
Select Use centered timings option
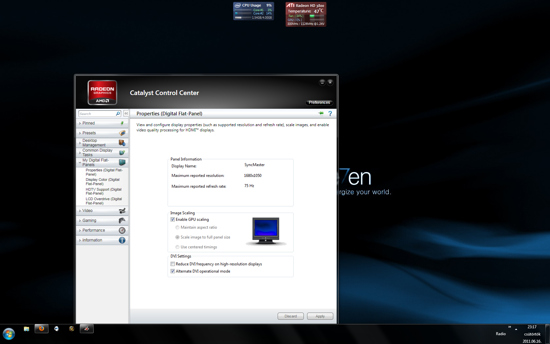(177, 247)
